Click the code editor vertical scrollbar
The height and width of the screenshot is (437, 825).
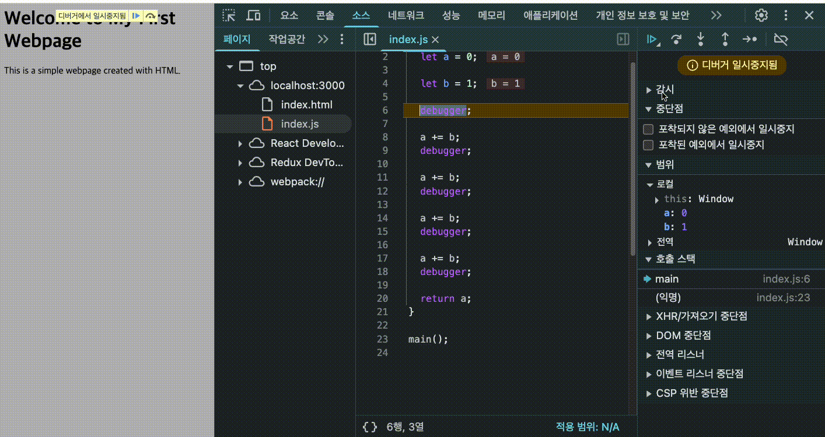[x=632, y=157]
